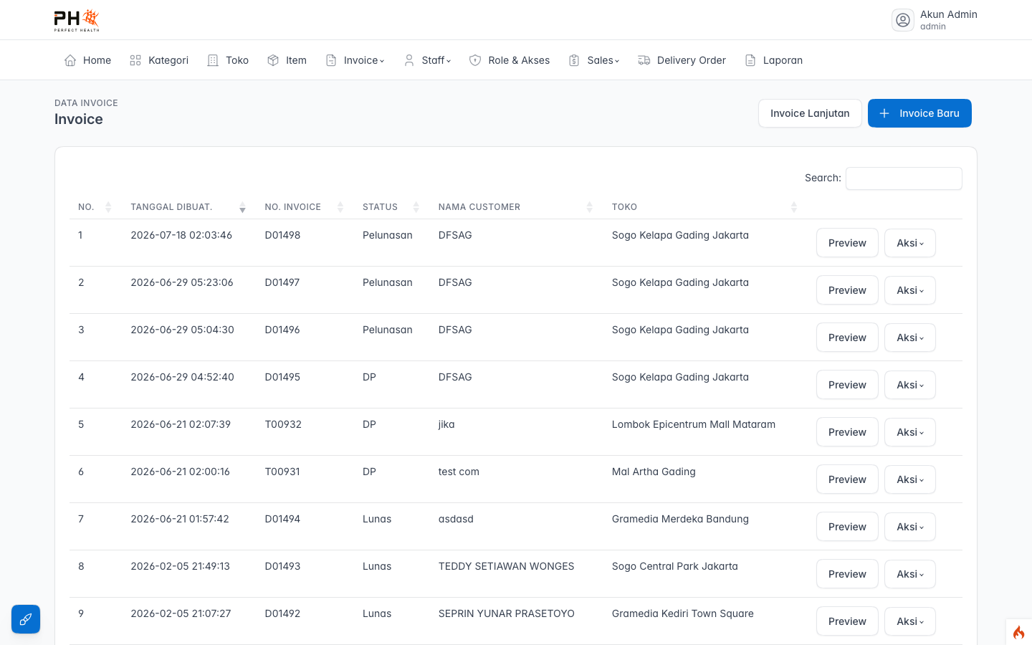Click the Role & Akses shield icon

point(475,60)
